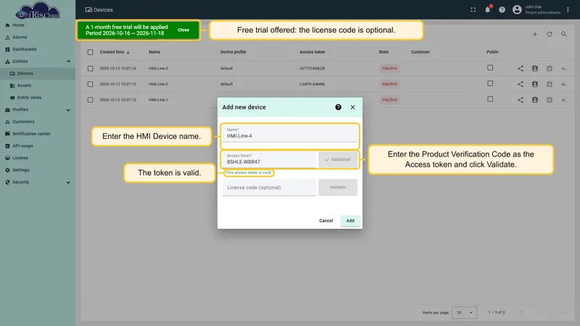Open help icon in Add new device dialog

point(338,107)
